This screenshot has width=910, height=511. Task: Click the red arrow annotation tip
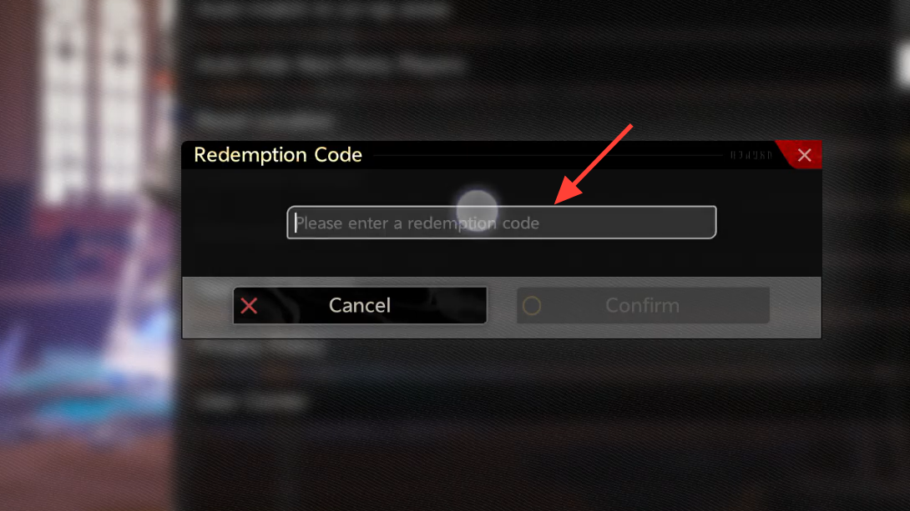click(x=559, y=200)
